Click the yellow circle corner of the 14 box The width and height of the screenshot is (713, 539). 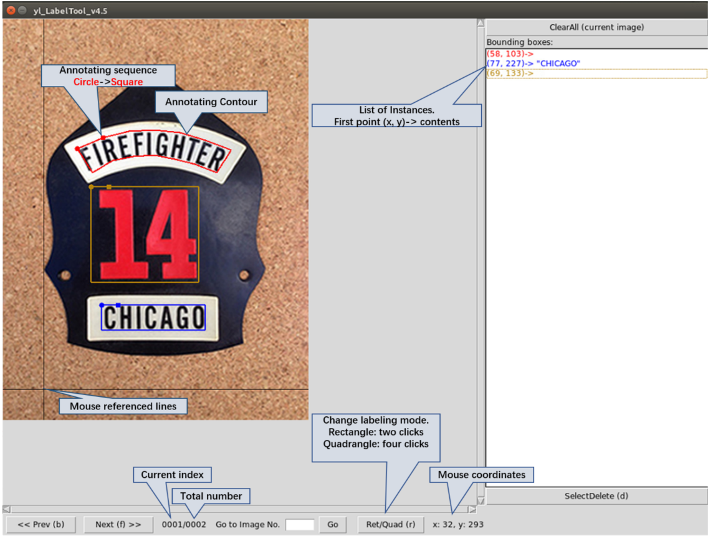pyautogui.click(x=92, y=187)
